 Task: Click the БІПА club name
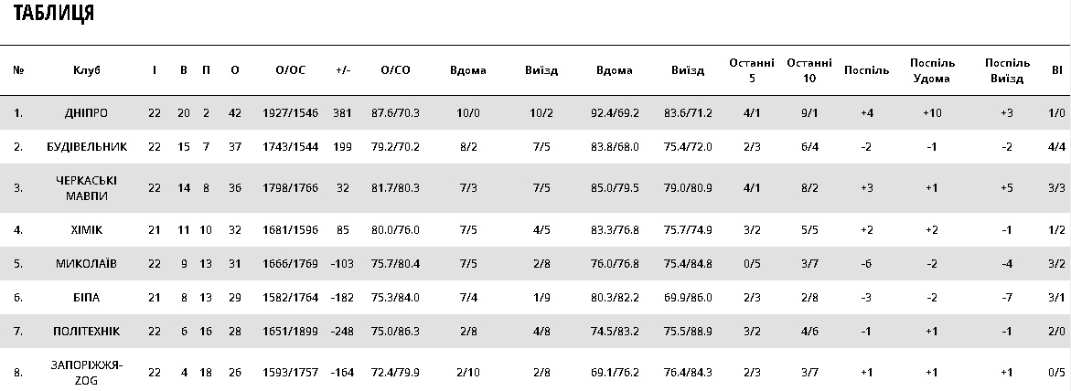tap(86, 297)
